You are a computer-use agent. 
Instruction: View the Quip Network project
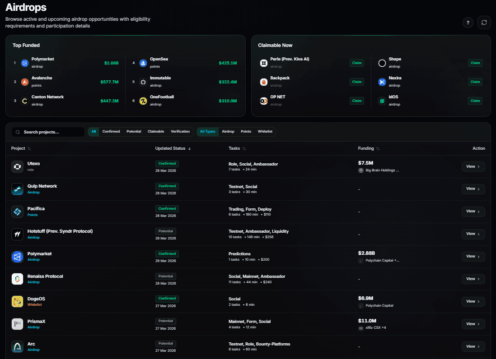[473, 189]
